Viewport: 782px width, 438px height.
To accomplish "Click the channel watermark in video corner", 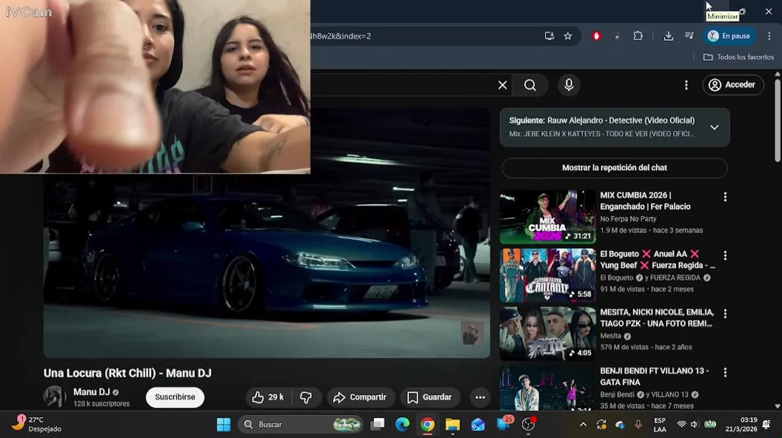I will 471,333.
